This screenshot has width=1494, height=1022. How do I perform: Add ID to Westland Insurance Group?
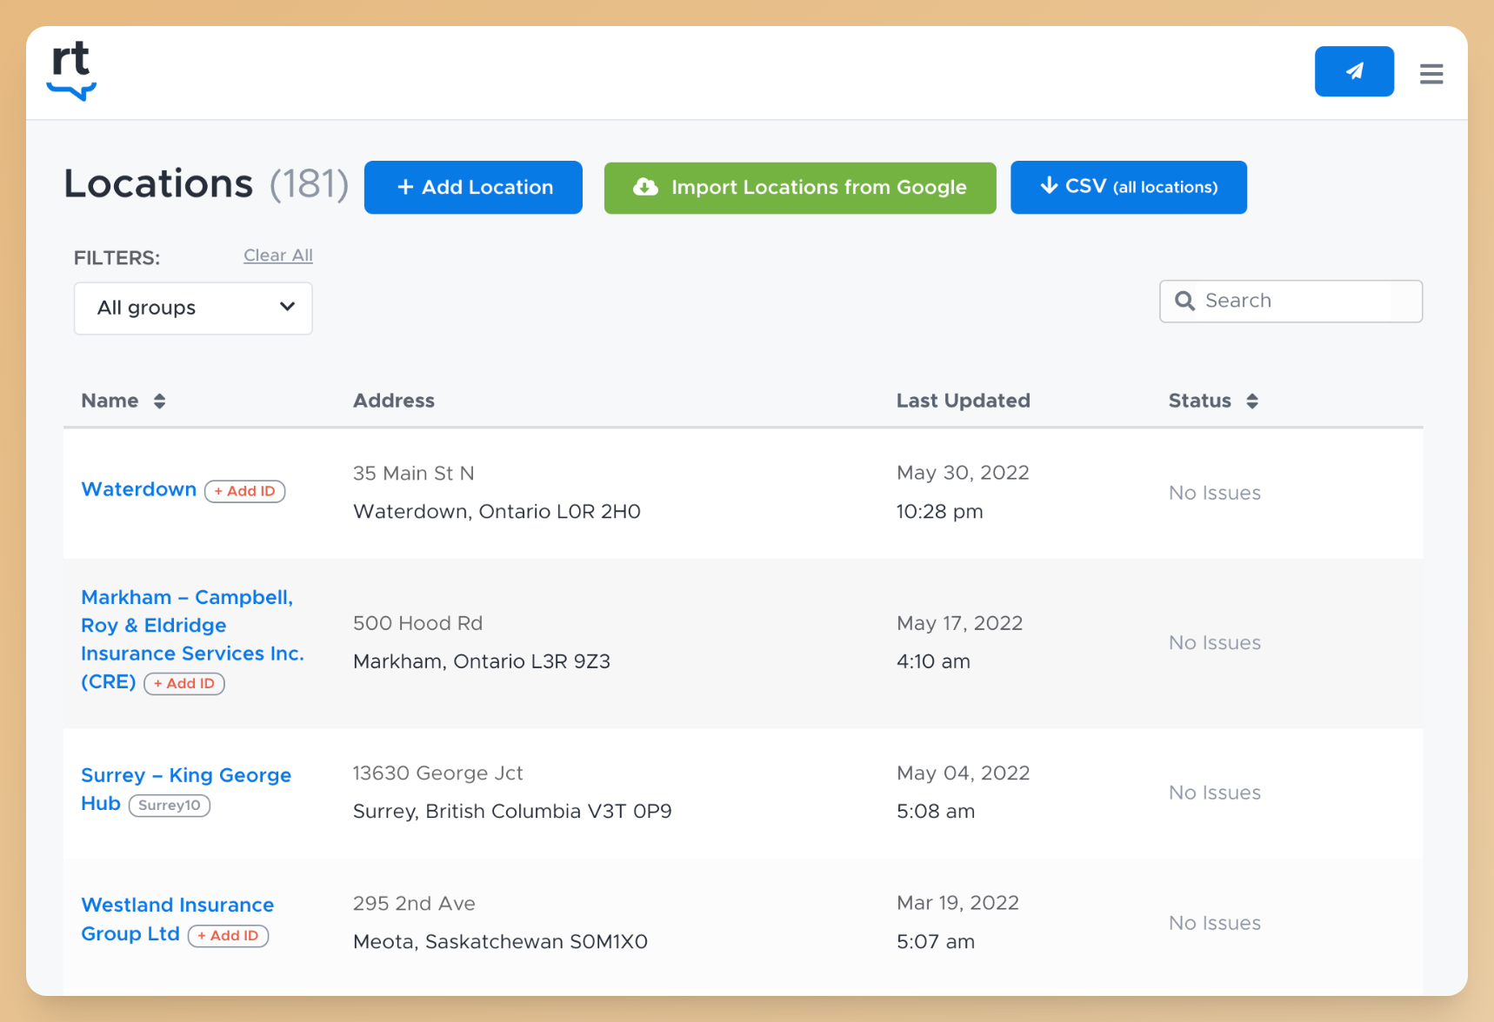[228, 936]
